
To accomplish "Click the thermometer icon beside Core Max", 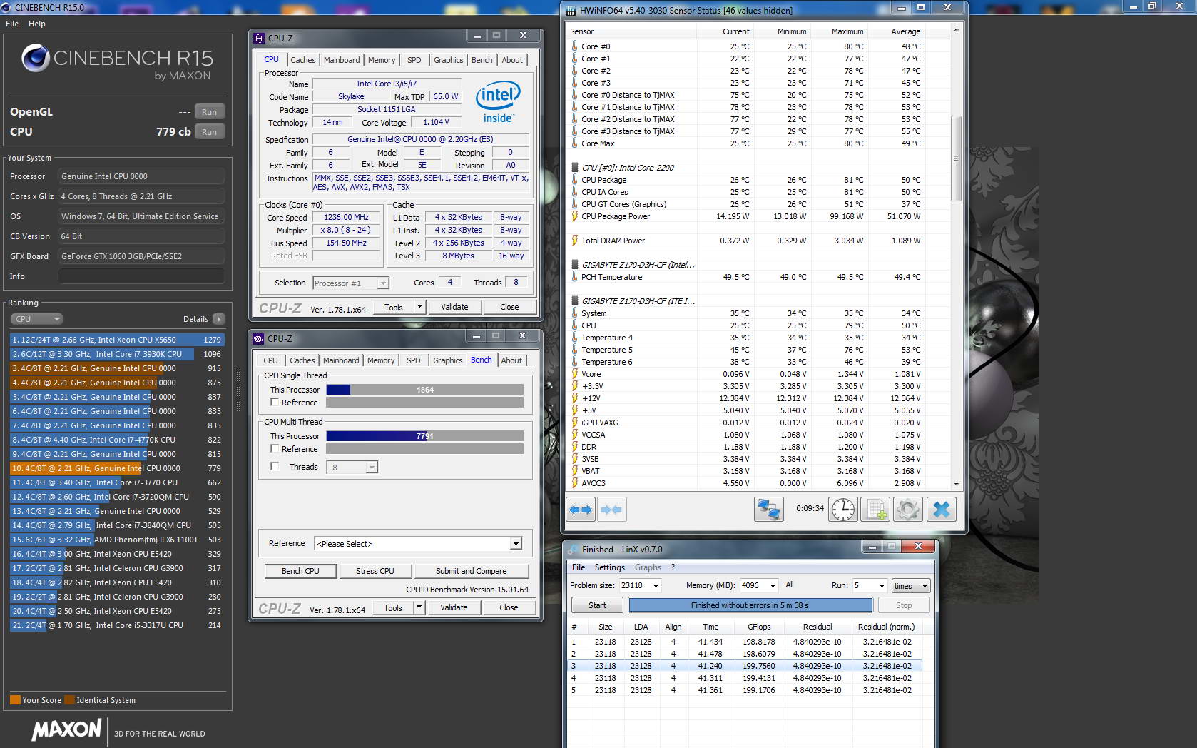I will click(574, 143).
